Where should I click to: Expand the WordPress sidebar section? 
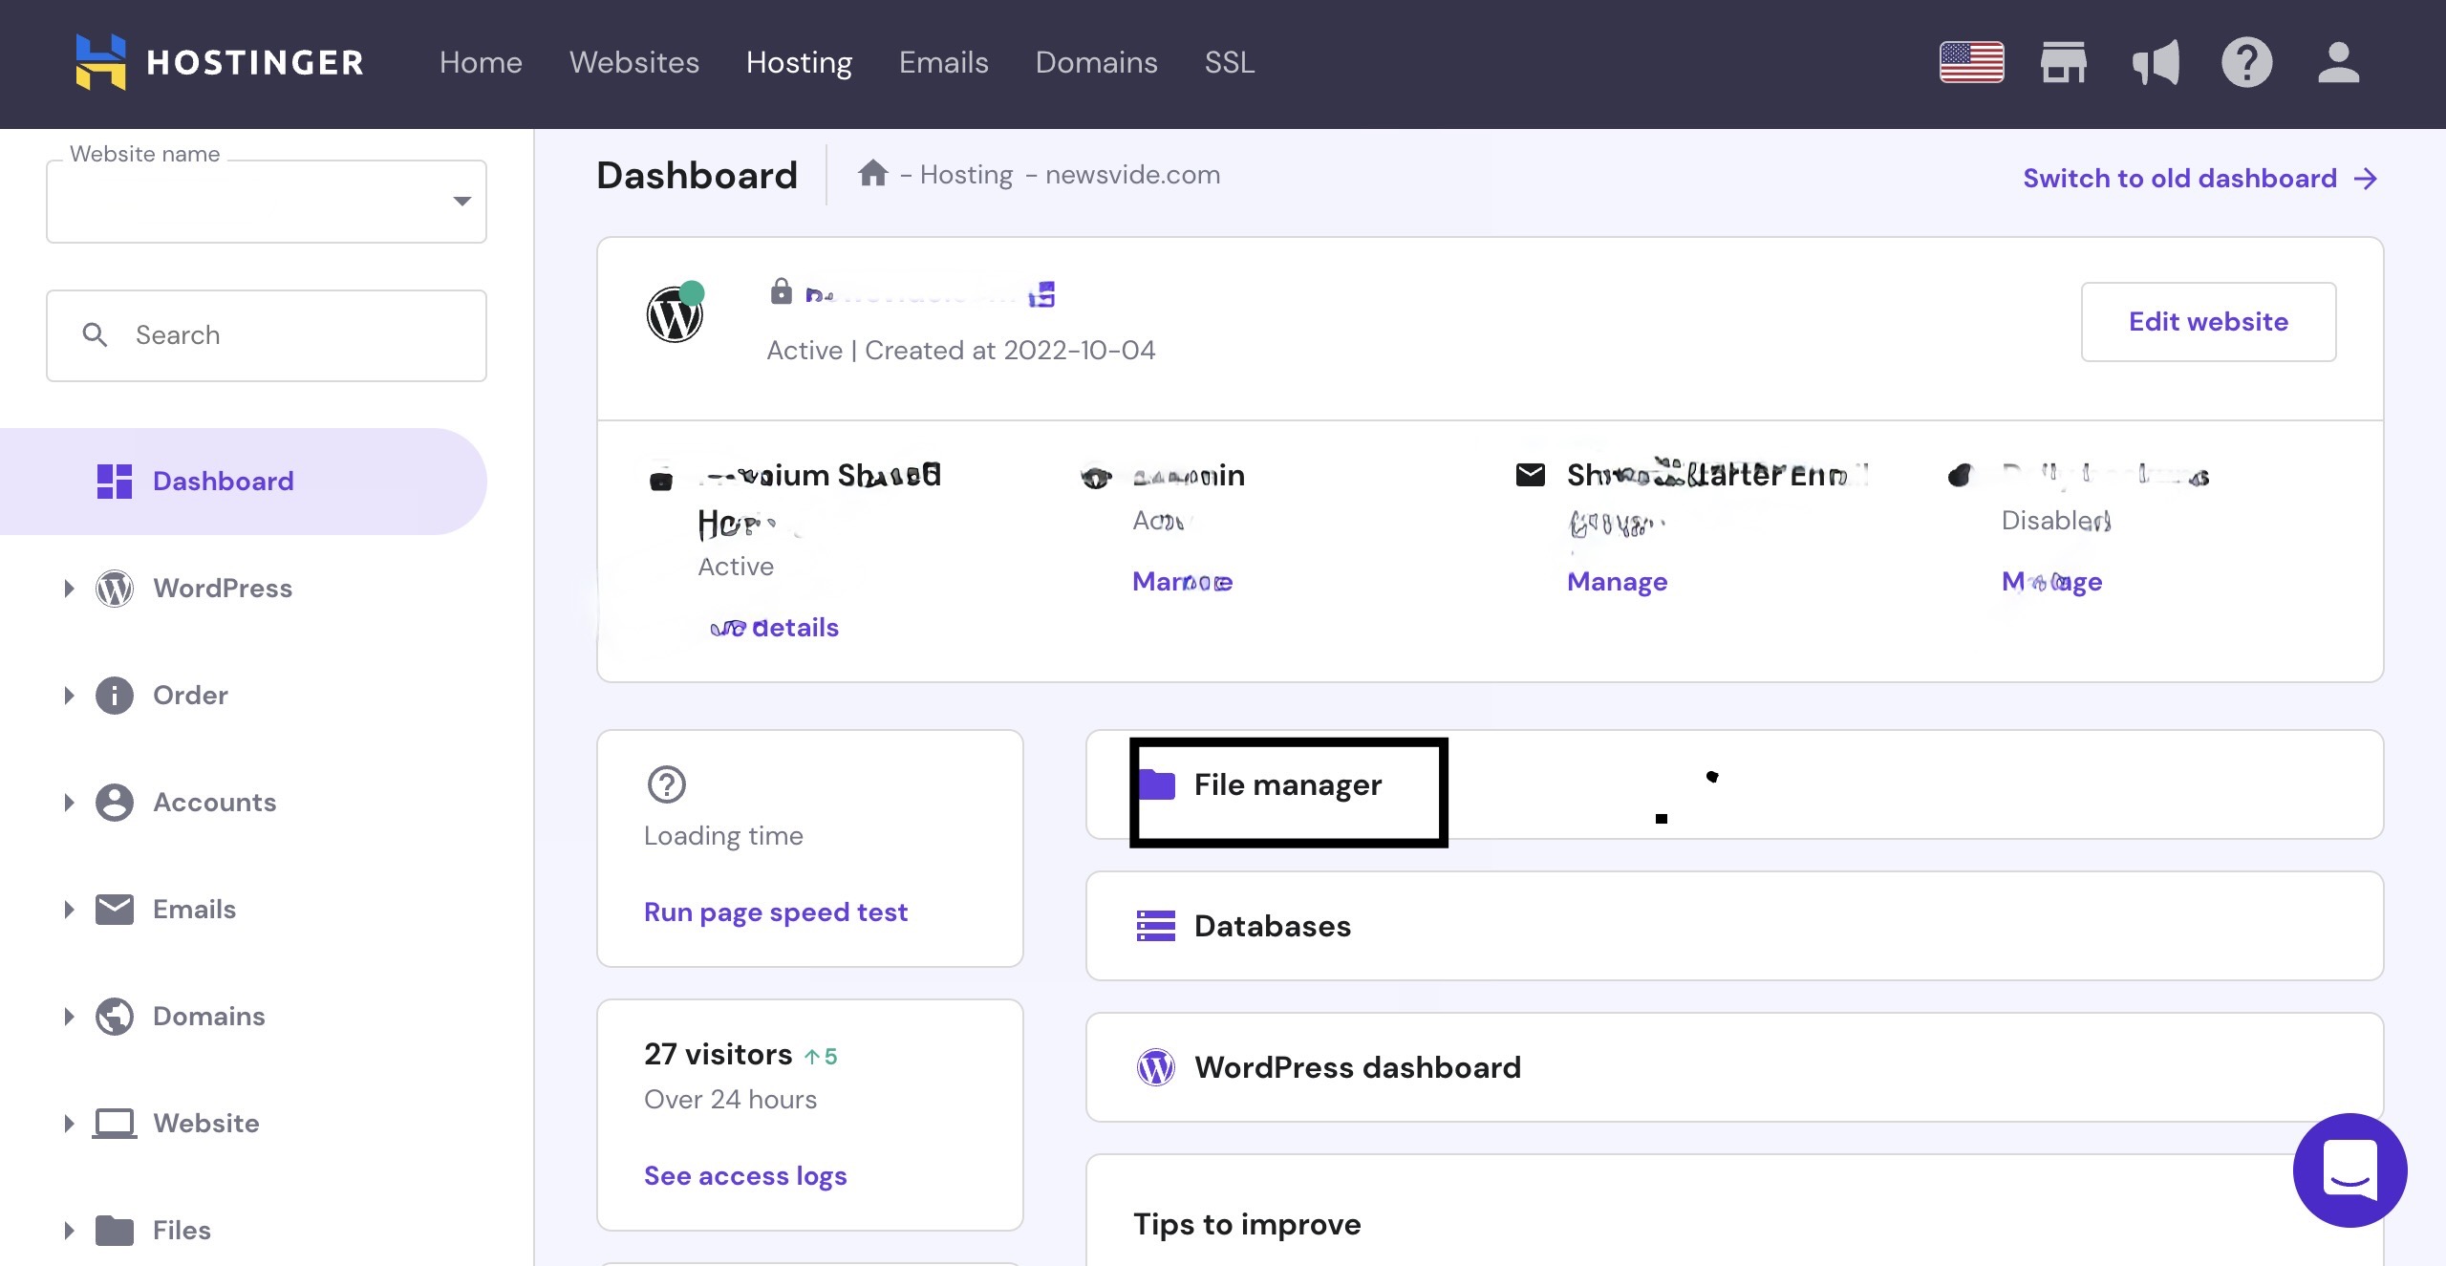point(69,589)
